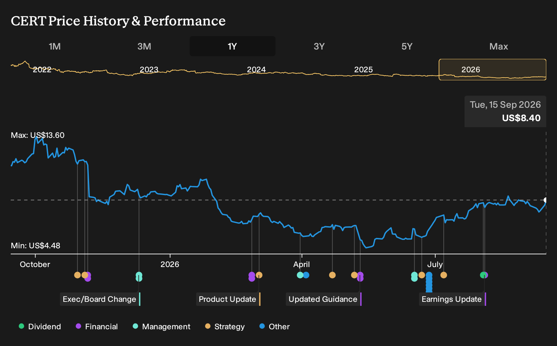Click the Min: US$4.48 label
The width and height of the screenshot is (557, 346).
pos(36,246)
